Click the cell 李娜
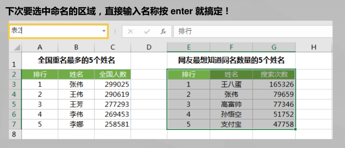 coord(76,124)
